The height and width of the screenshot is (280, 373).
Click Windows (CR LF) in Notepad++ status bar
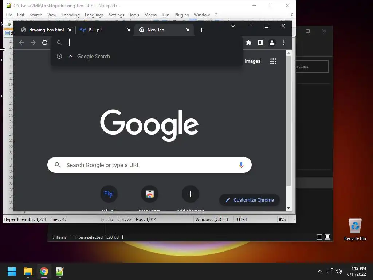(212, 219)
